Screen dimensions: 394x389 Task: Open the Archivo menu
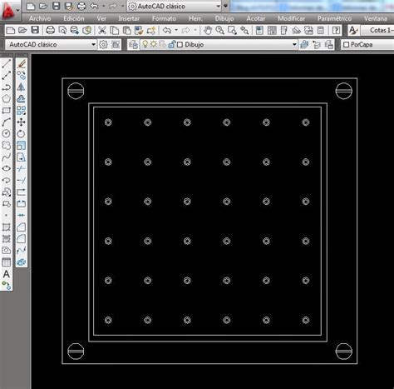click(x=40, y=18)
